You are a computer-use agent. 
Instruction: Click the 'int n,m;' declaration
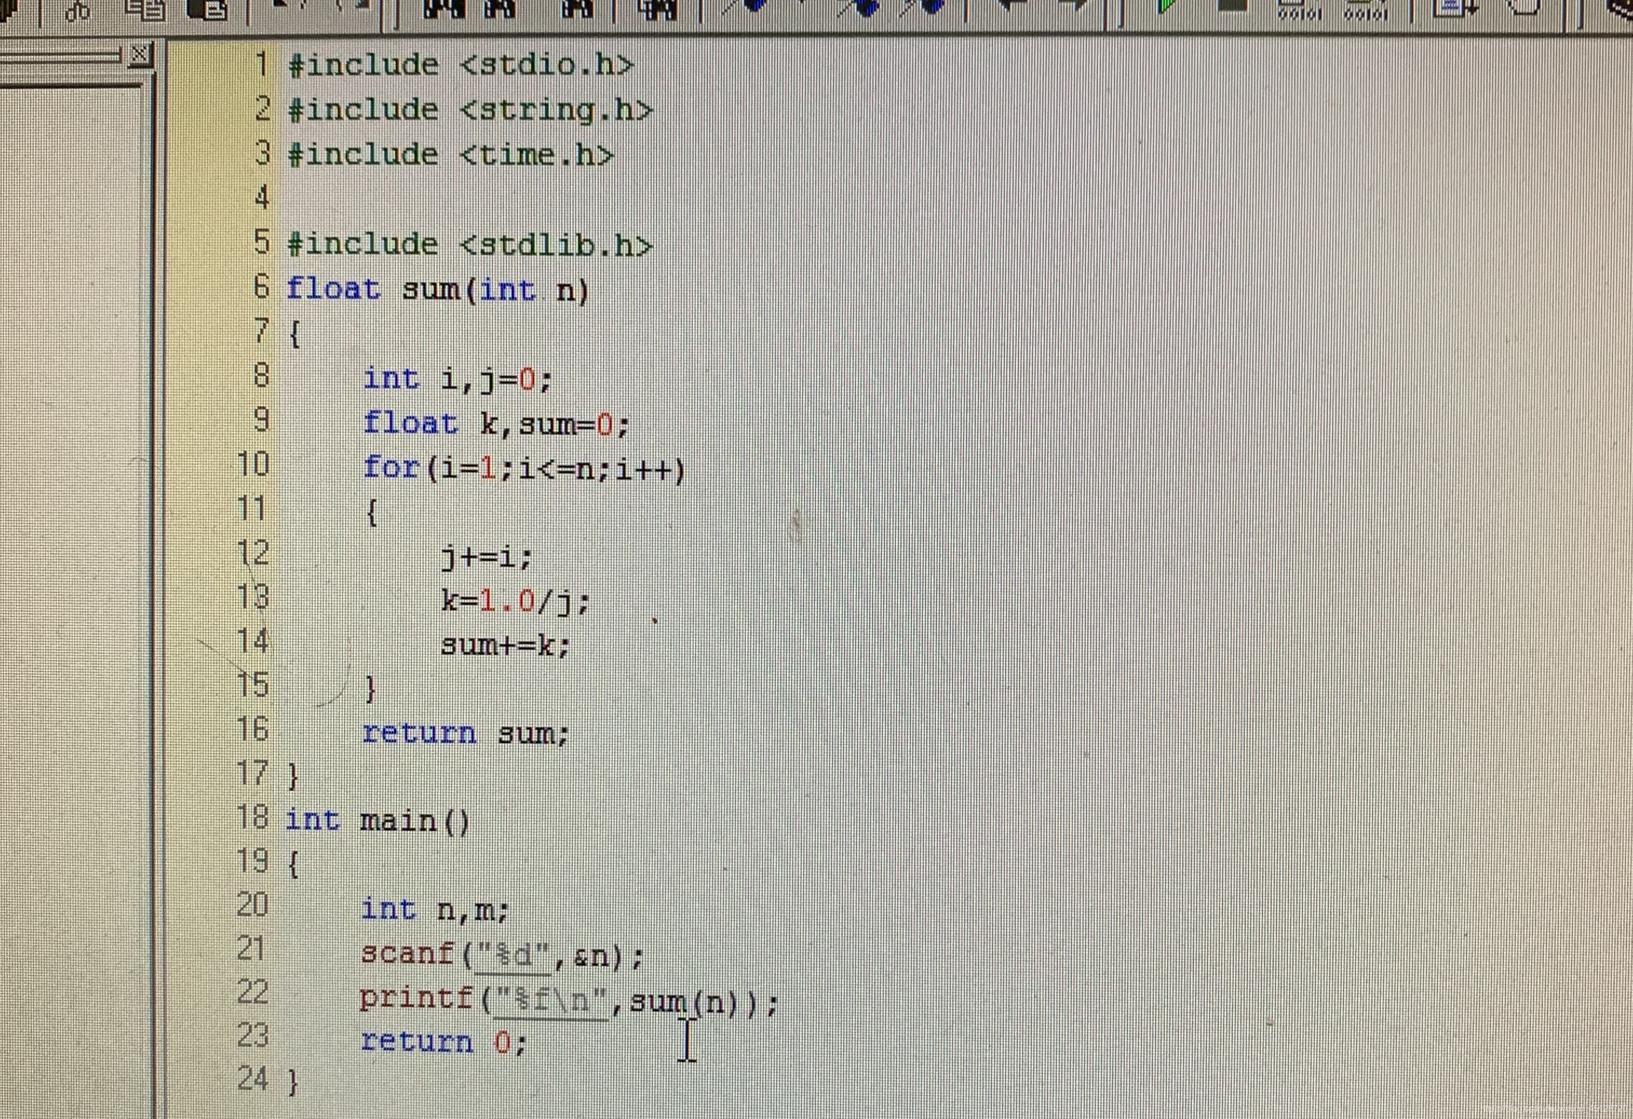[x=434, y=909]
